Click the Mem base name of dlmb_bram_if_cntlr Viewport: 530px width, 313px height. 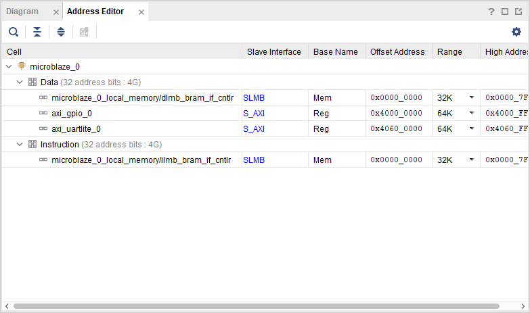pyautogui.click(x=322, y=98)
